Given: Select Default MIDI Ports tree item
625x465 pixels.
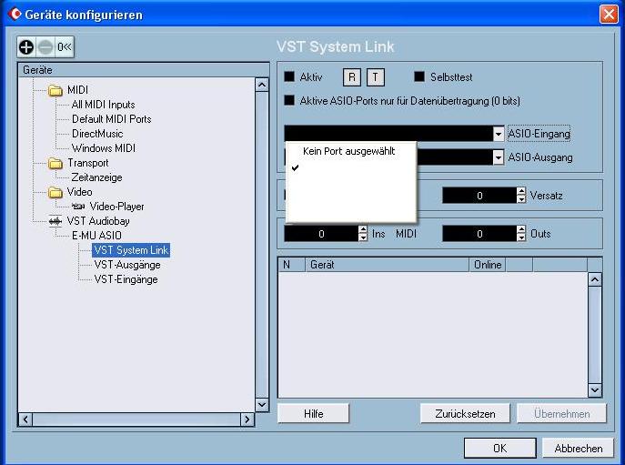Looking at the screenshot, I should coord(112,119).
